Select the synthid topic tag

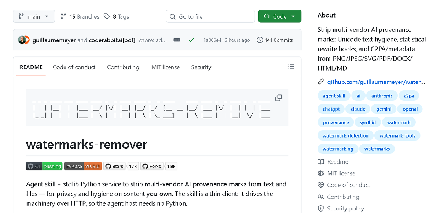368,122
